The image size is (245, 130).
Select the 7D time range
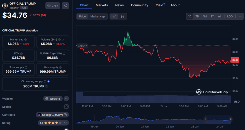197,16
